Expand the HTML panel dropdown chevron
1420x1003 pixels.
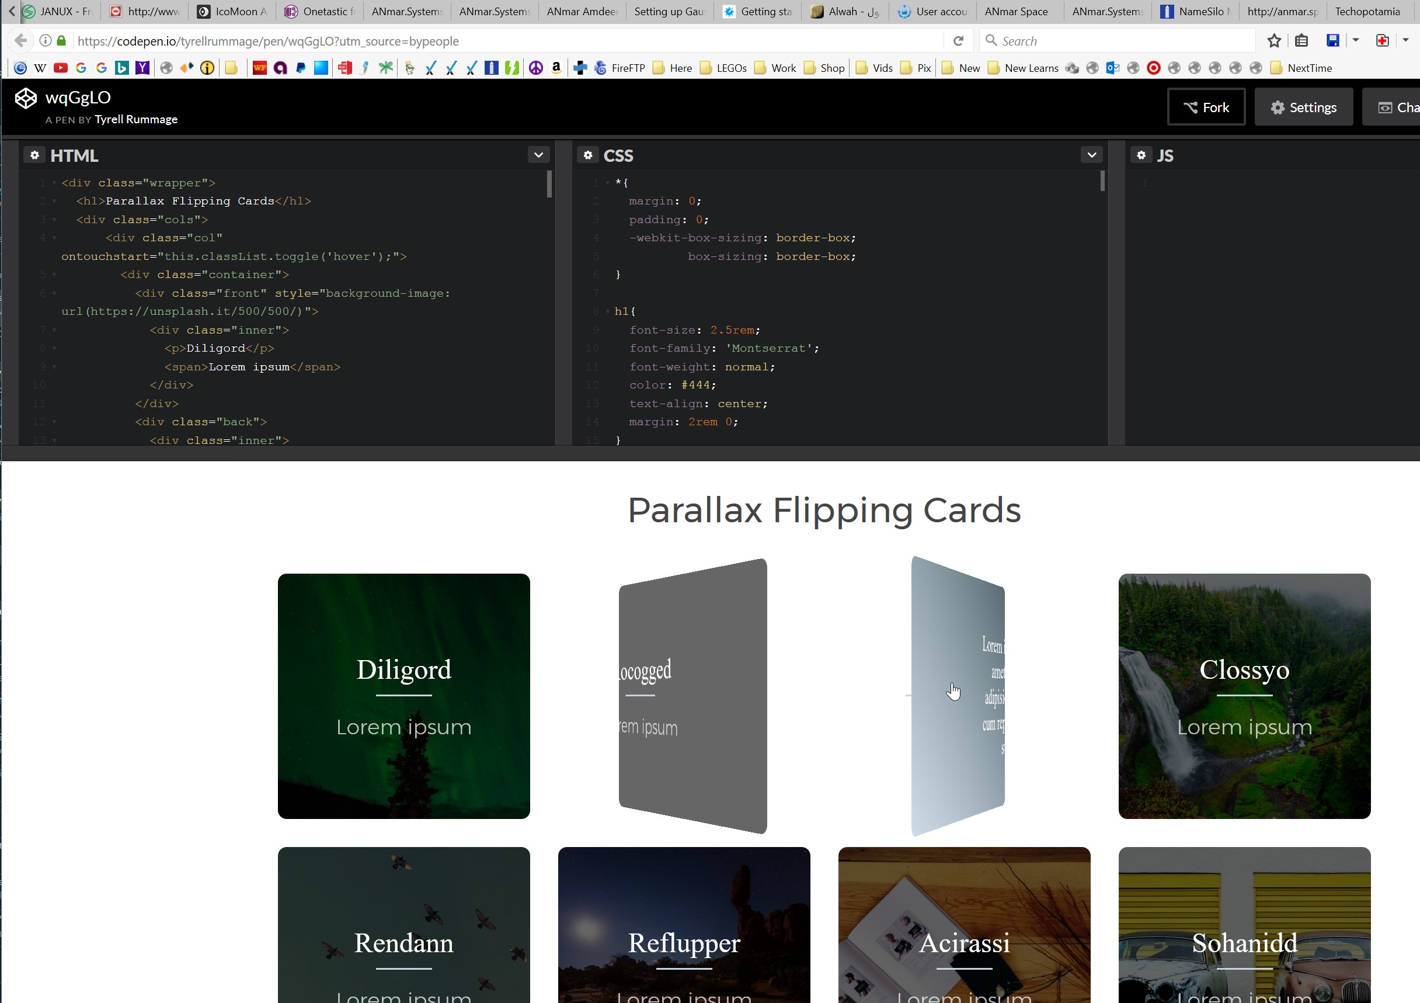point(538,155)
